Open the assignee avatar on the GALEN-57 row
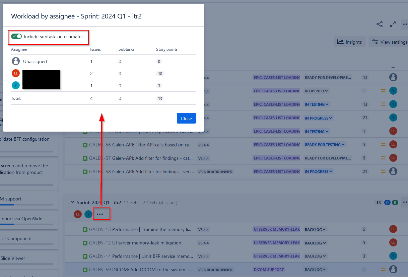Screen dimensions: 408x277 (x=393, y=158)
